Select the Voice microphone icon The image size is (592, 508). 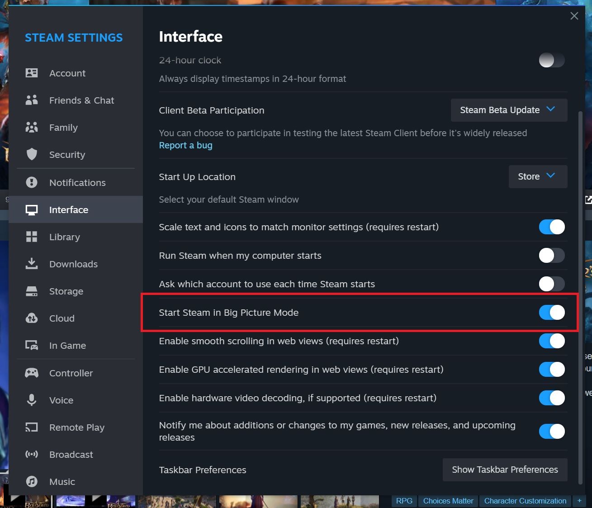click(32, 400)
